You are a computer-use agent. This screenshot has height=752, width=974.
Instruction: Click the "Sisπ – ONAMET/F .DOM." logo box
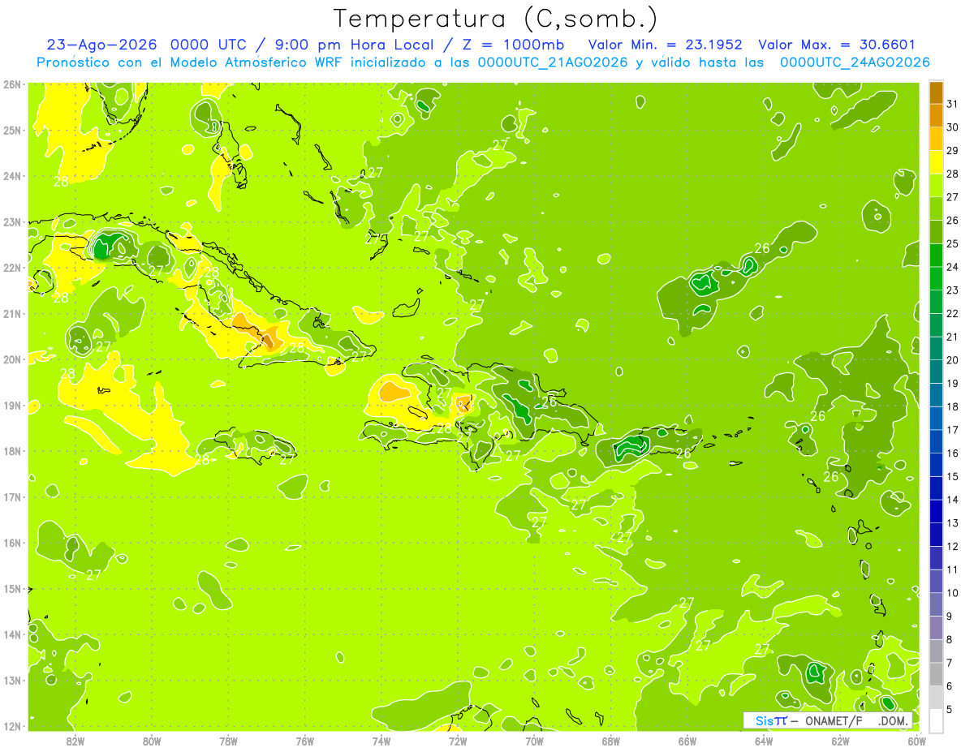click(x=828, y=720)
